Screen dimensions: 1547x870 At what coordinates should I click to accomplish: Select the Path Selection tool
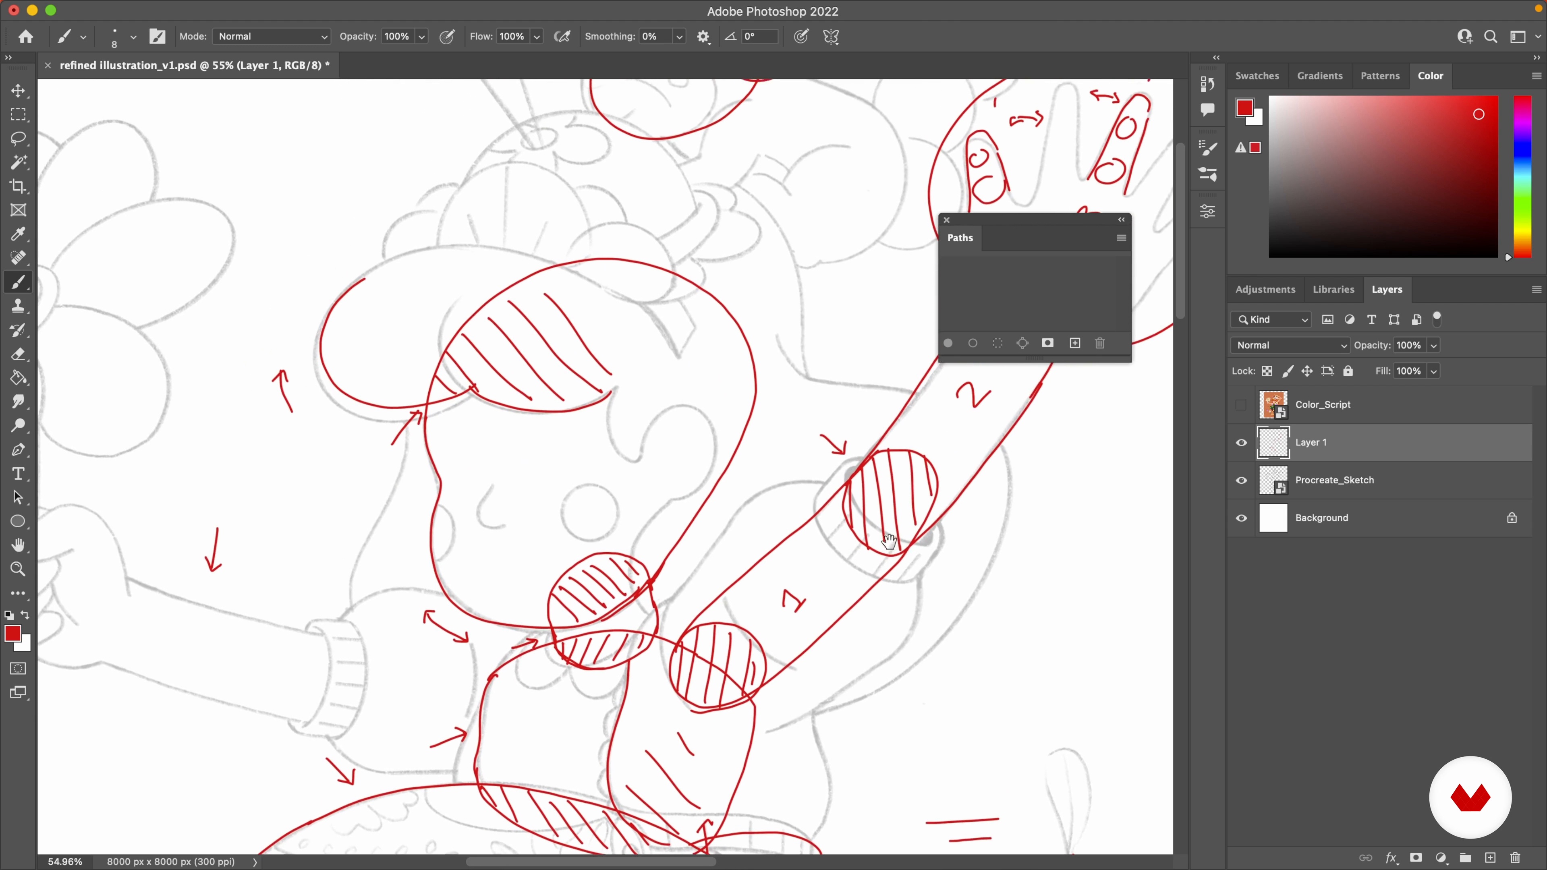(x=18, y=498)
